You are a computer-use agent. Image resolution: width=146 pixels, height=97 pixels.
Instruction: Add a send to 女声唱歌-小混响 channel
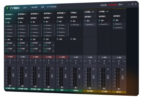(14, 40)
